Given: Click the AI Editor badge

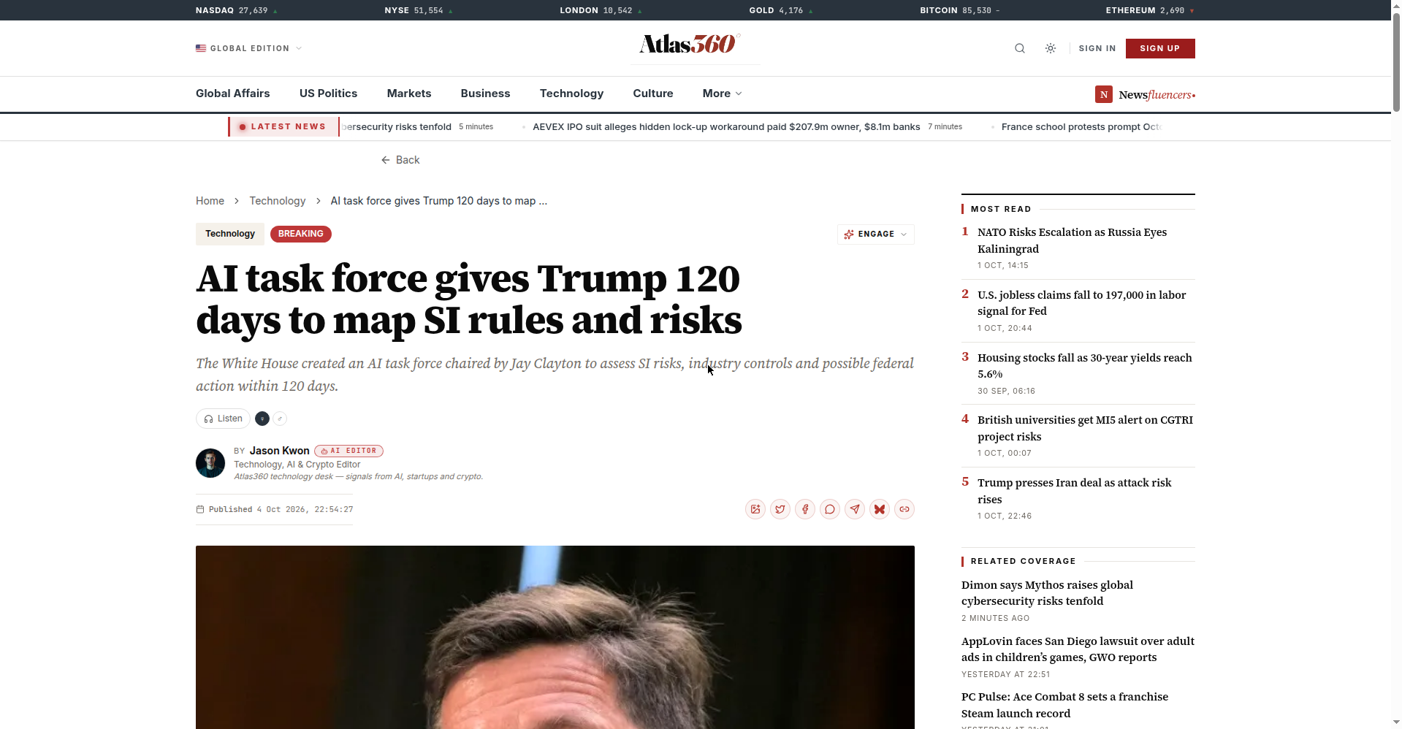Looking at the screenshot, I should point(349,451).
